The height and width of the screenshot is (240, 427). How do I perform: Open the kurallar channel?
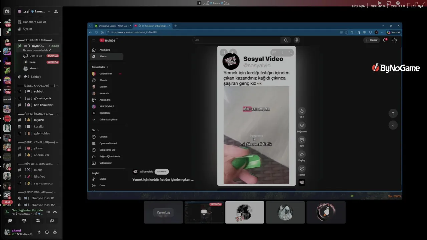point(39,127)
